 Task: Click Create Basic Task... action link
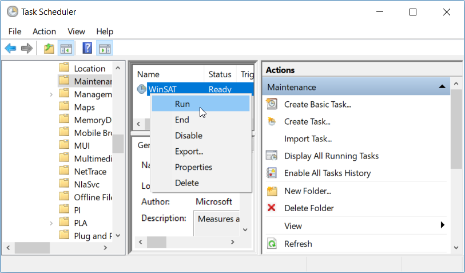click(x=317, y=105)
